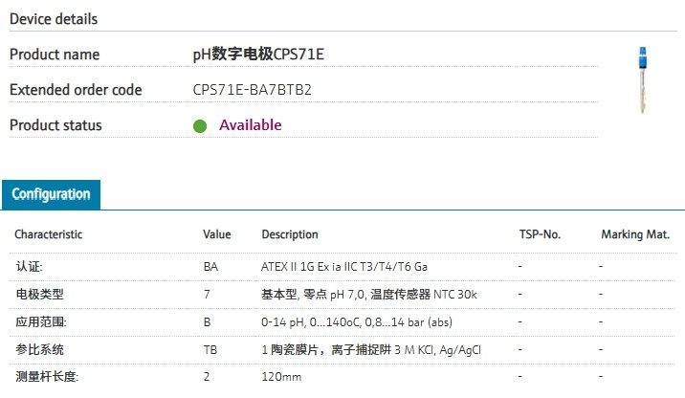Viewport: 685px width, 398px height.
Task: Click the ATEX II 1G description text
Action: (x=344, y=267)
